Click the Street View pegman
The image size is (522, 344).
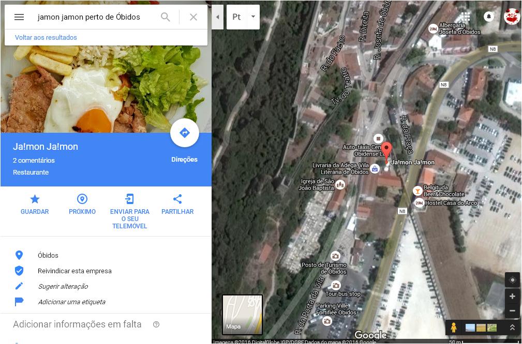click(453, 327)
